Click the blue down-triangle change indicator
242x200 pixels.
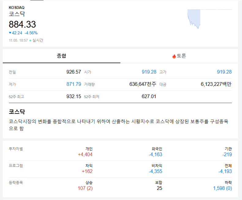[x=10, y=33]
